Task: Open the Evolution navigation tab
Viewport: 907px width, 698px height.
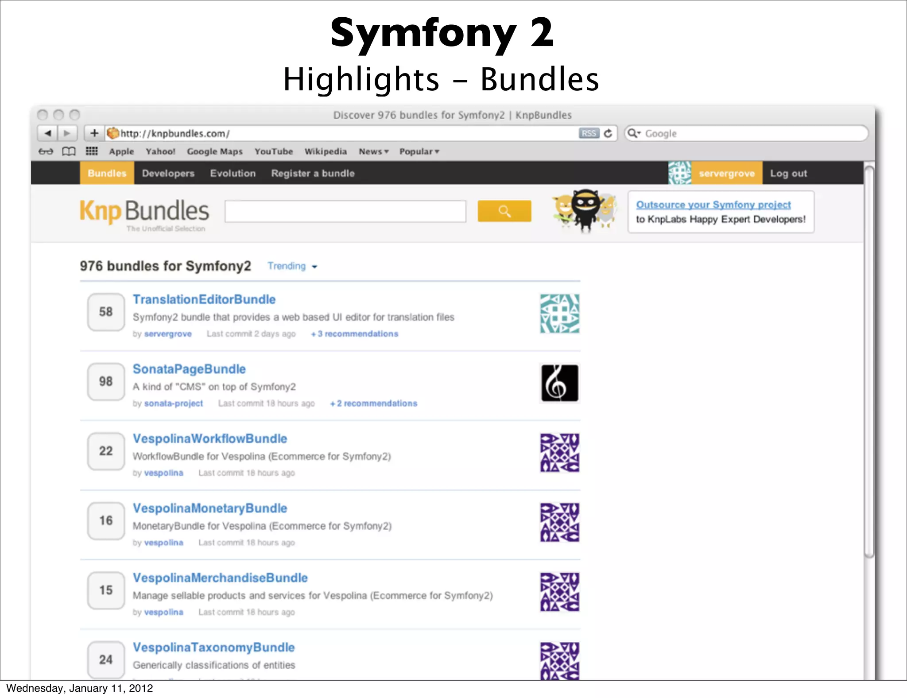Action: click(x=233, y=173)
